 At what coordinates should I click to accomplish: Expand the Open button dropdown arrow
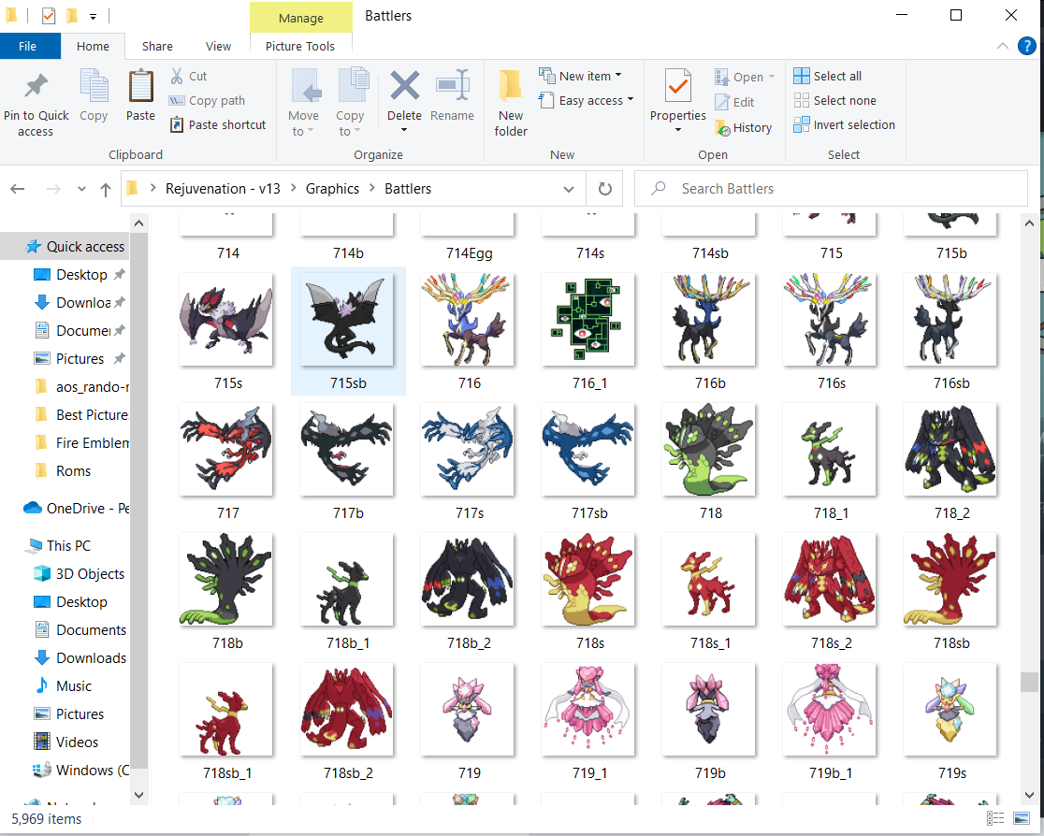coord(772,77)
